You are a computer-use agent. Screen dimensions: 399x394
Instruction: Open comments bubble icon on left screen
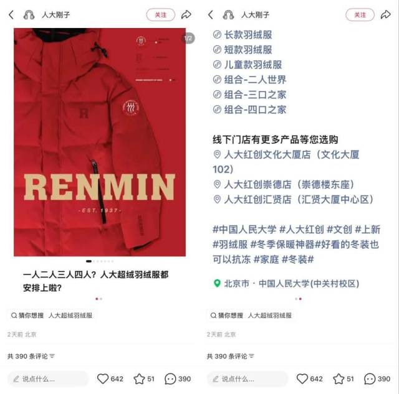[170, 379]
